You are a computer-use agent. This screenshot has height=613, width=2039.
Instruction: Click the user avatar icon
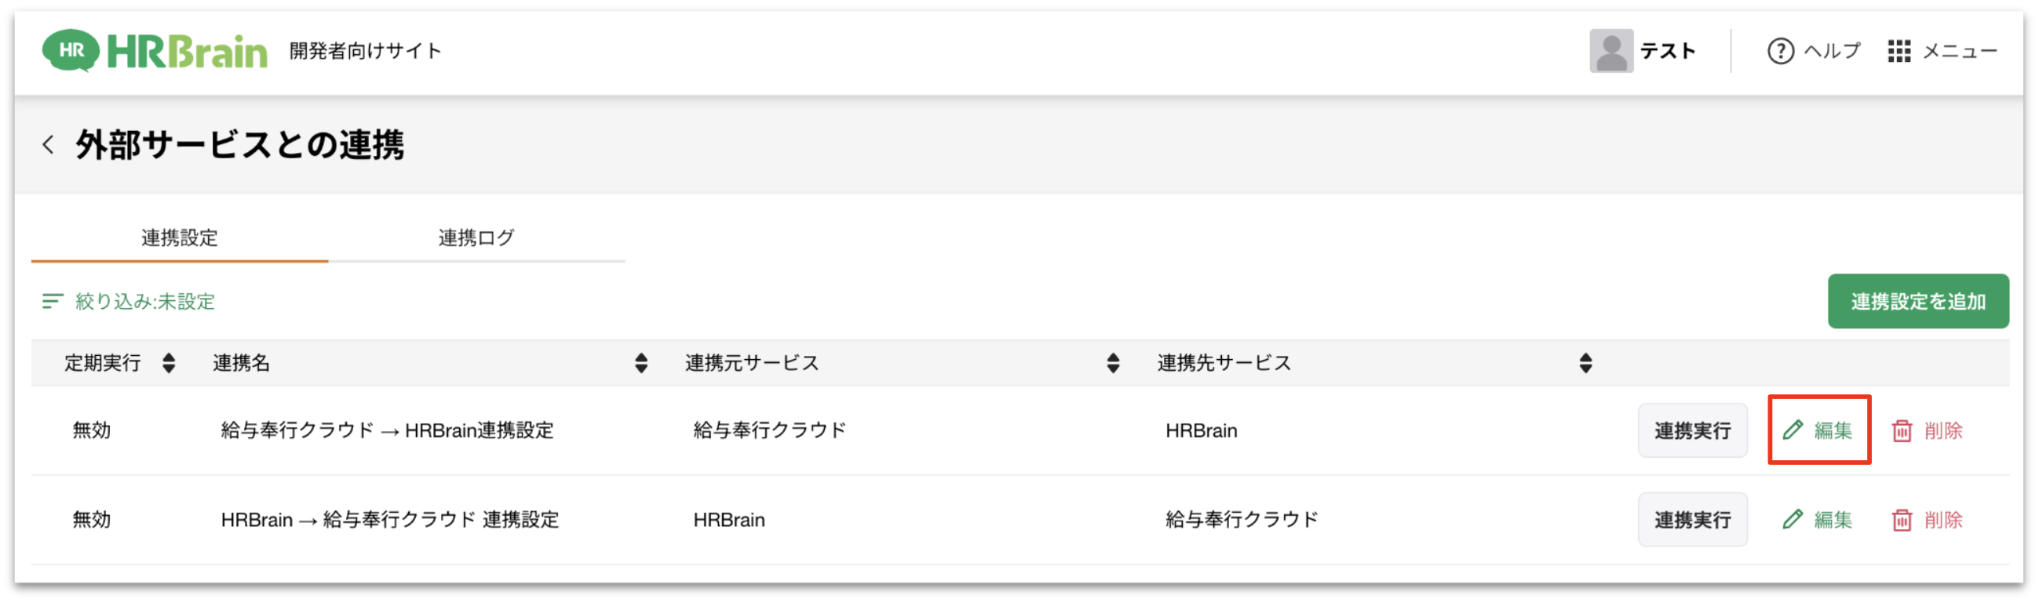[1610, 52]
